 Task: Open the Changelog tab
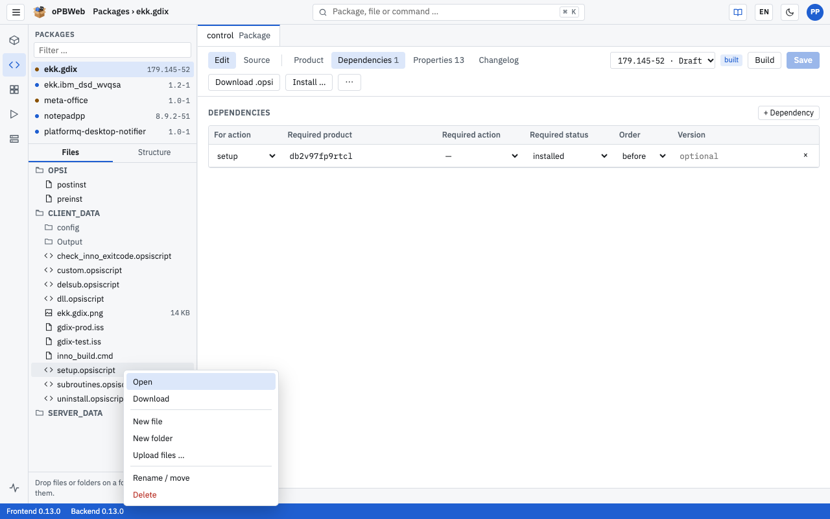tap(499, 60)
